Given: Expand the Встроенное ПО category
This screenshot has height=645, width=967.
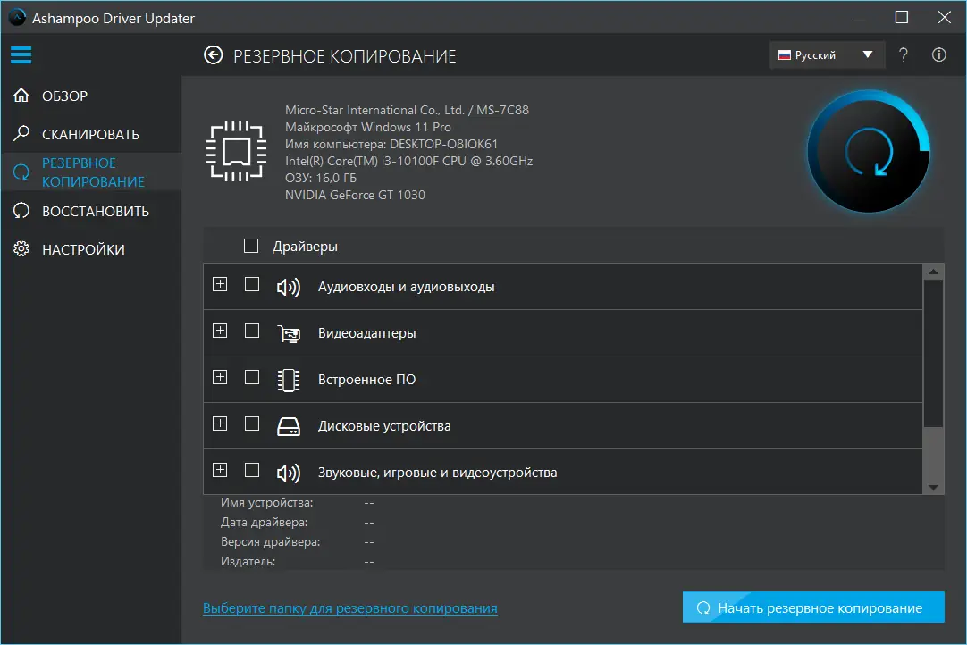Looking at the screenshot, I should click(220, 377).
